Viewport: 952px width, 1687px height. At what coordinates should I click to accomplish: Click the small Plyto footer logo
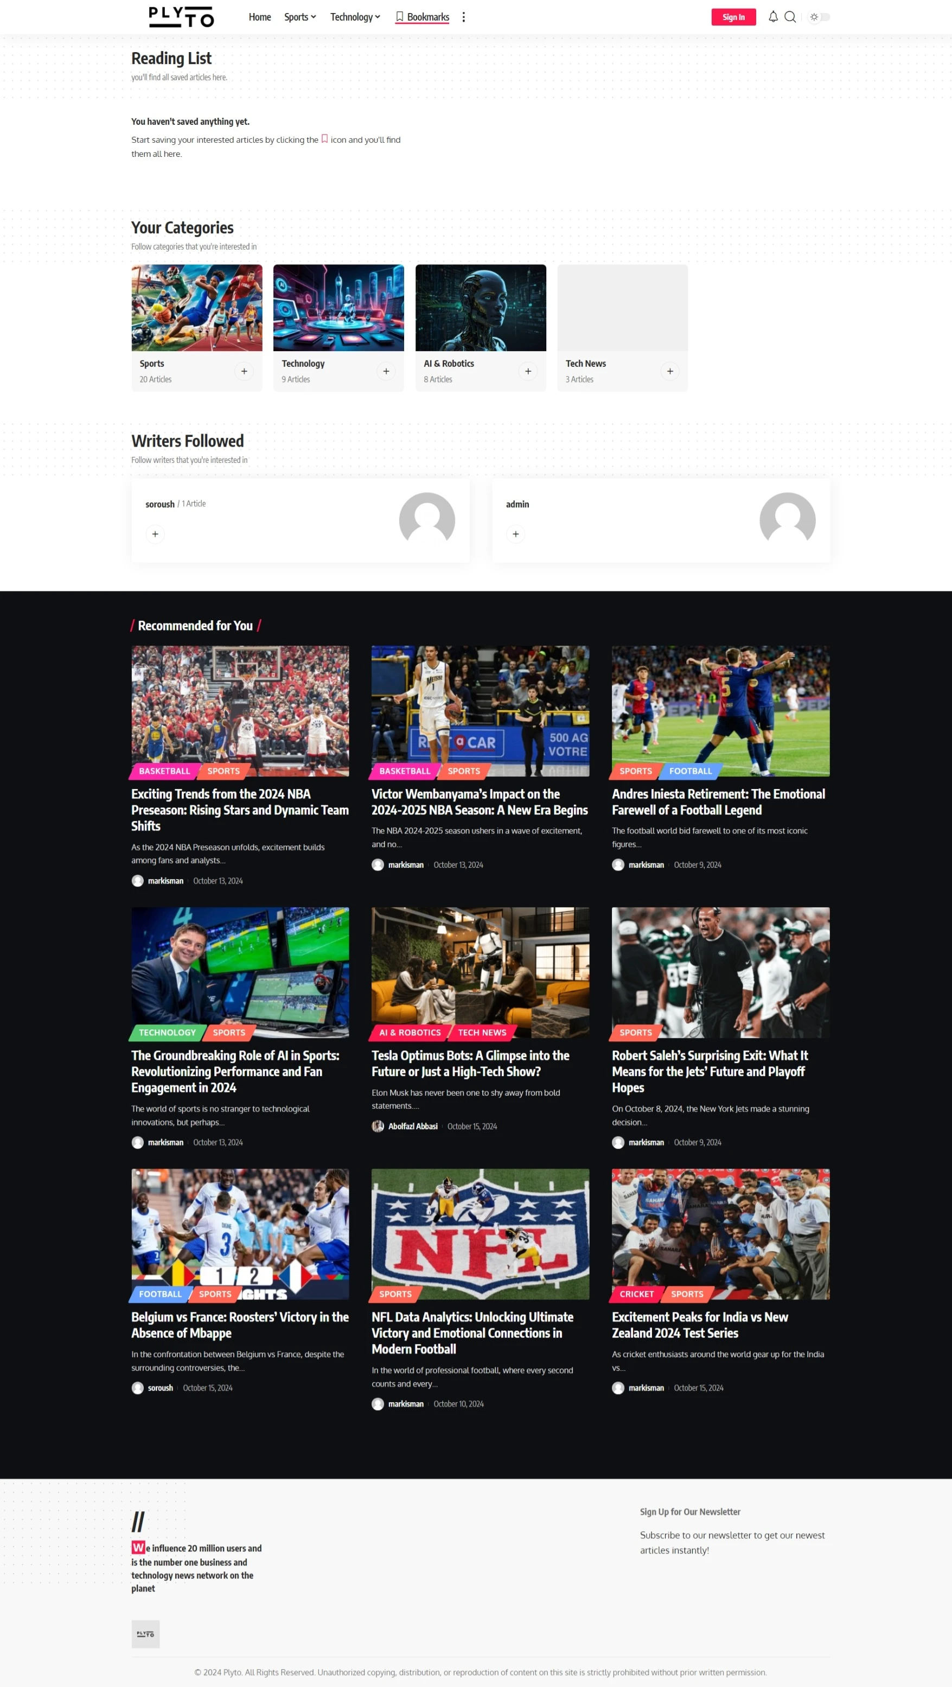click(145, 1634)
